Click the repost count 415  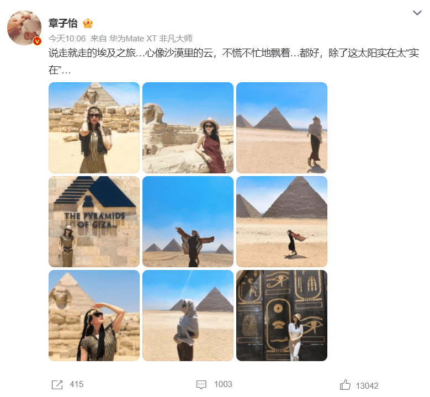[x=77, y=384]
